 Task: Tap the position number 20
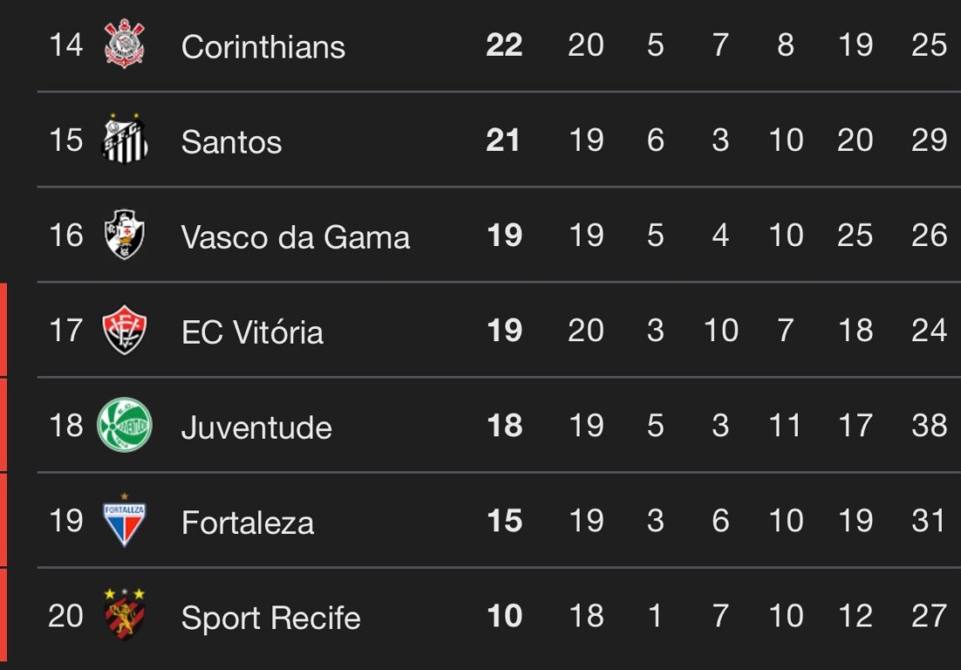65,616
